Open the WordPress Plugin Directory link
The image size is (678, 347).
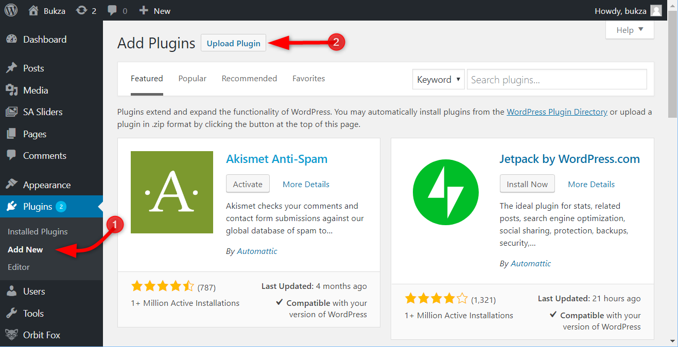tap(557, 112)
